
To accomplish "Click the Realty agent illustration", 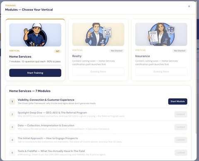I will click(98, 34).
